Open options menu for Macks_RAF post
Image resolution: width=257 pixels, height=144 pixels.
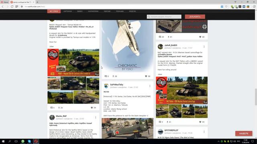96,117
